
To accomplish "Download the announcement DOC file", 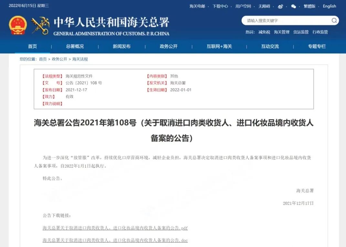I will (115, 241).
